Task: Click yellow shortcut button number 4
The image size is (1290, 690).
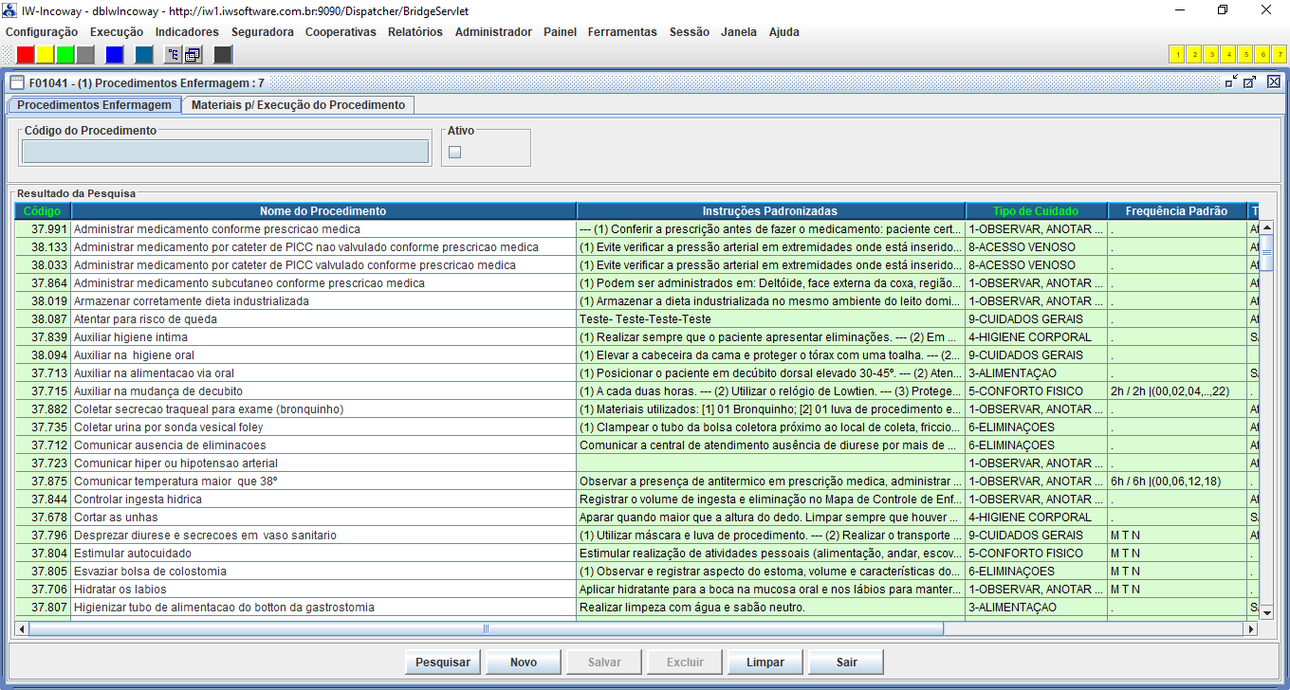Action: tap(1228, 54)
